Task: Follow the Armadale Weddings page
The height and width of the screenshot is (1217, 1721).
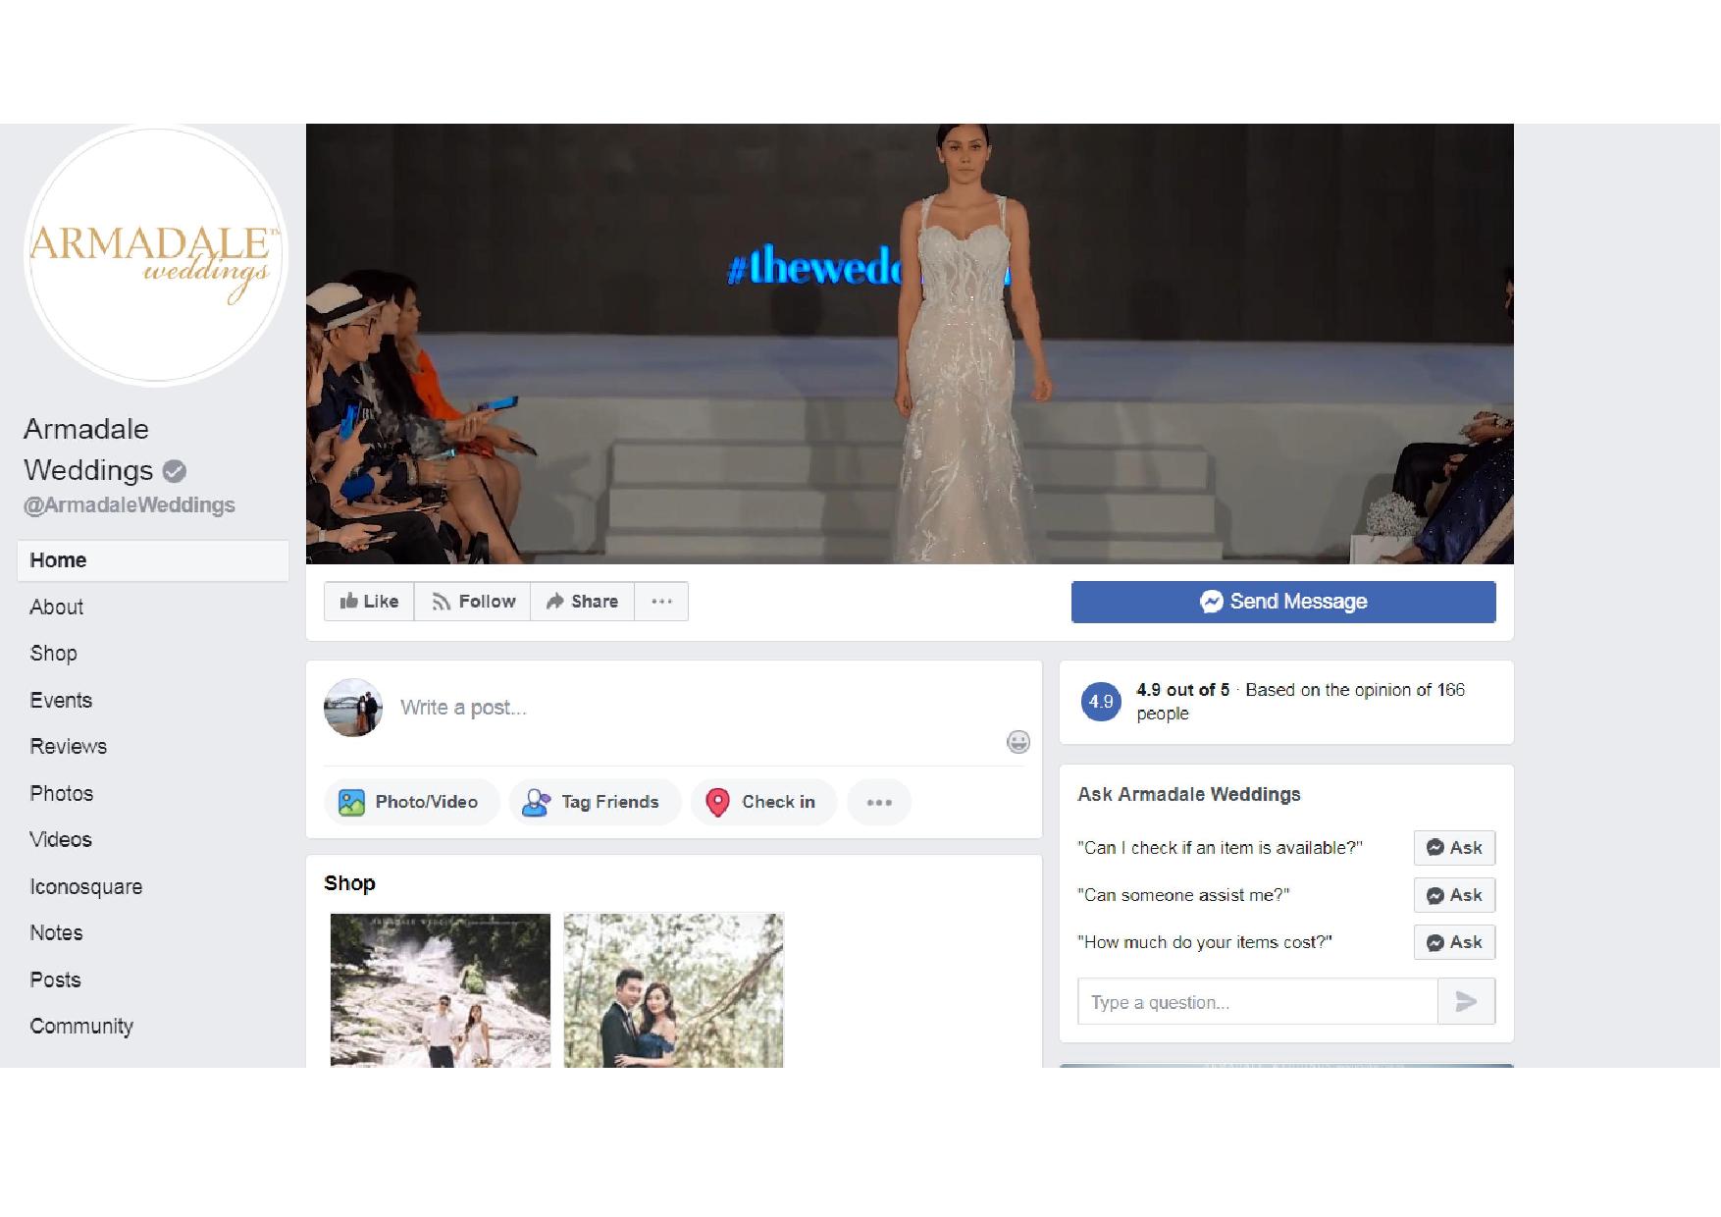Action: (x=473, y=602)
